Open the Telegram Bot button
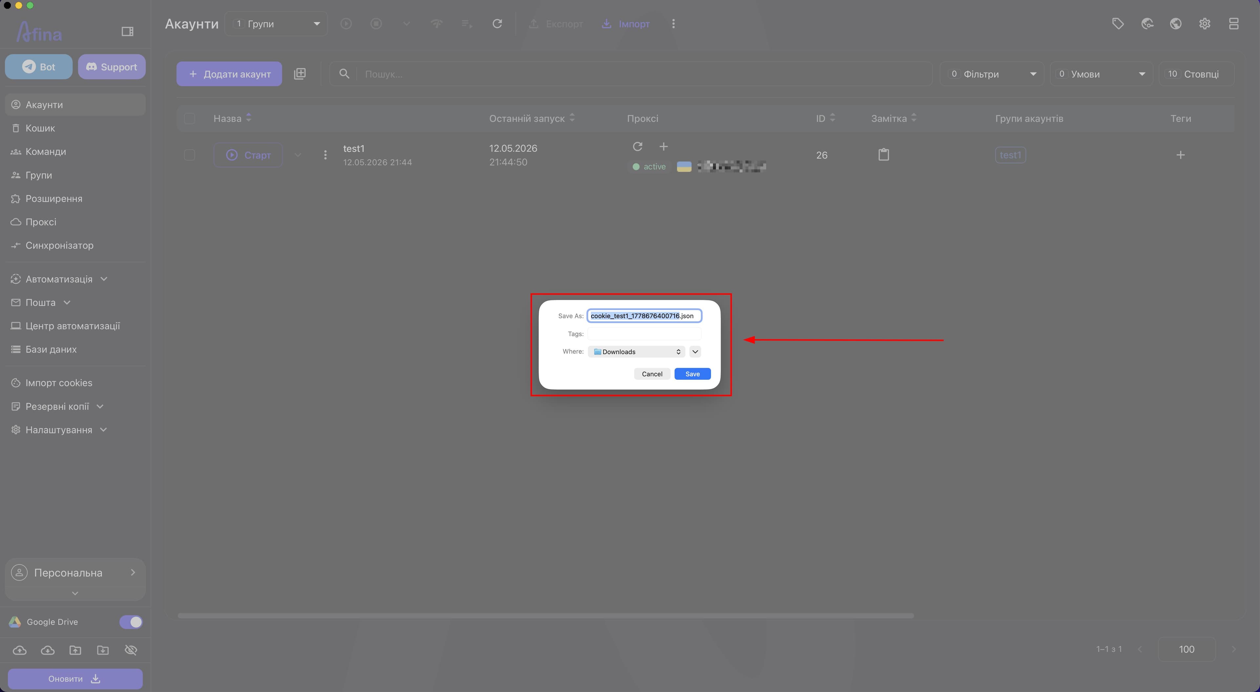The image size is (1260, 692). (39, 67)
